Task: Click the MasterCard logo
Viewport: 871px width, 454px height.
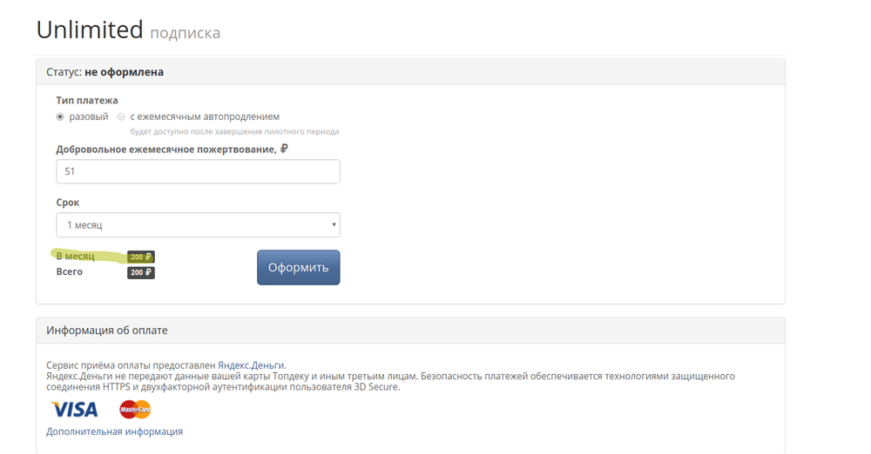Action: (x=135, y=410)
